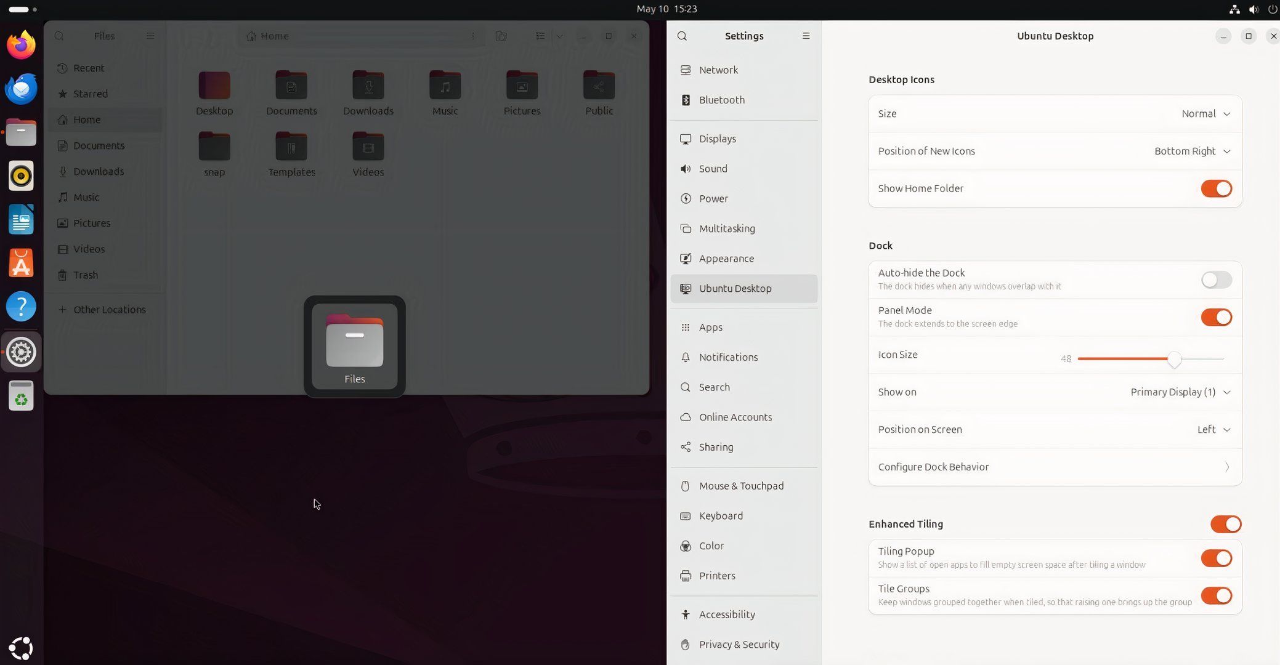
Task: Open the Public folder in Files
Action: pos(599,94)
